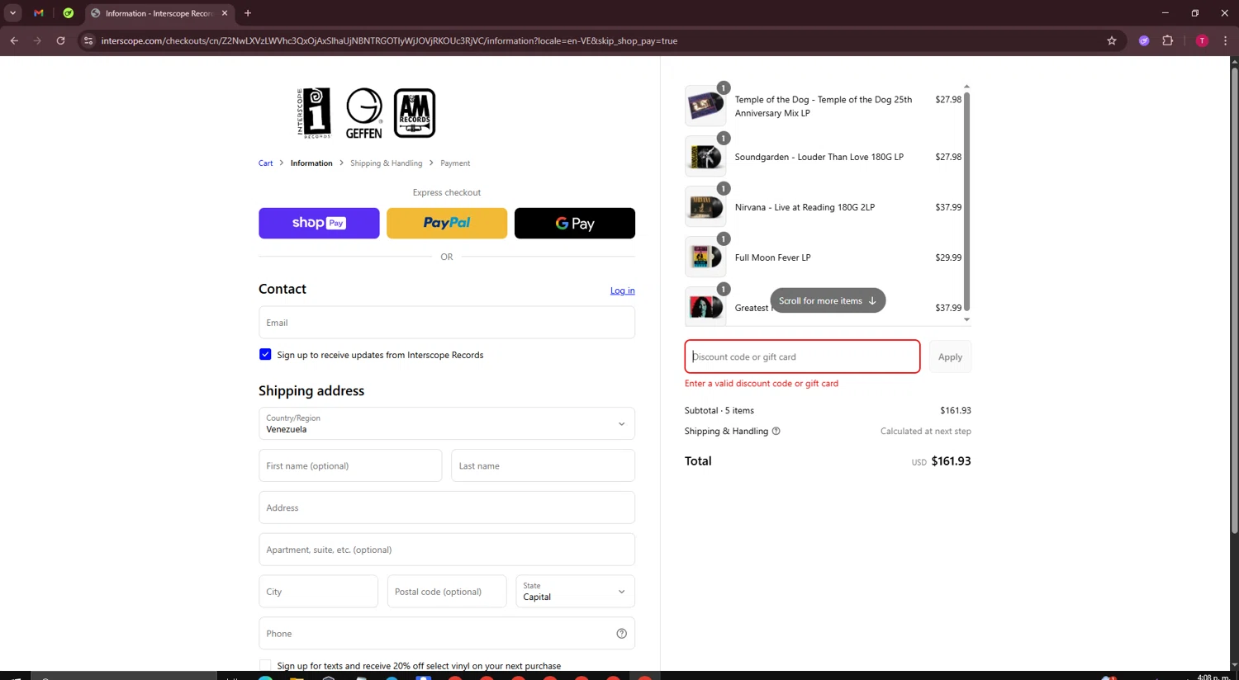Open the Country/Region dropdown
This screenshot has height=680, width=1239.
pos(447,423)
